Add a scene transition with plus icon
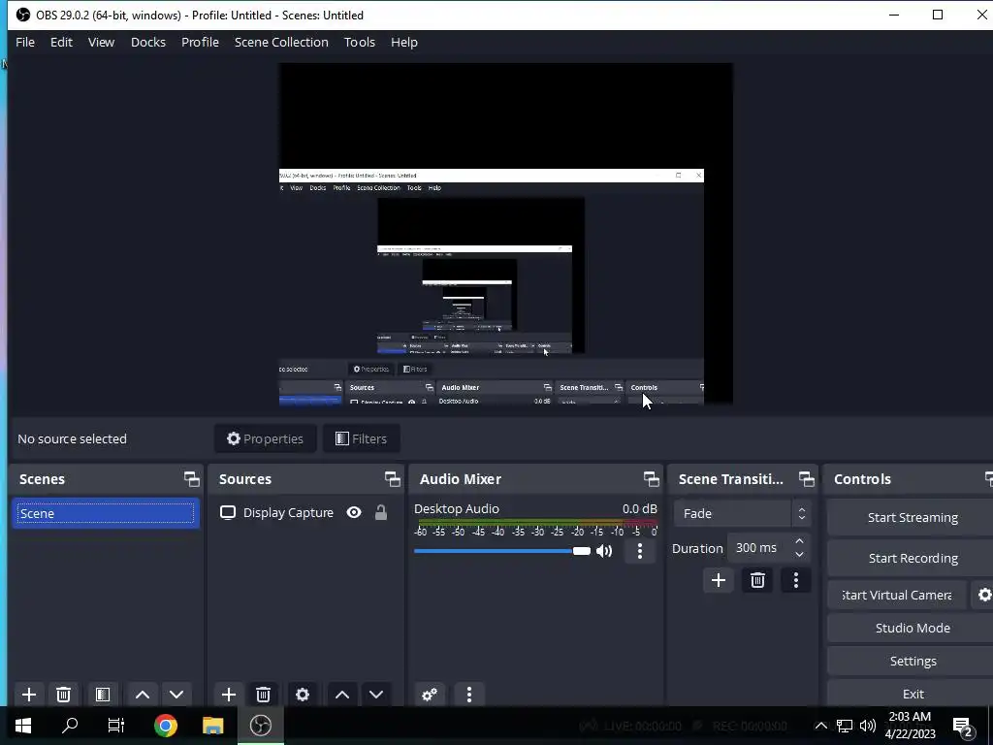Viewport: 993px width, 745px height. tap(719, 580)
